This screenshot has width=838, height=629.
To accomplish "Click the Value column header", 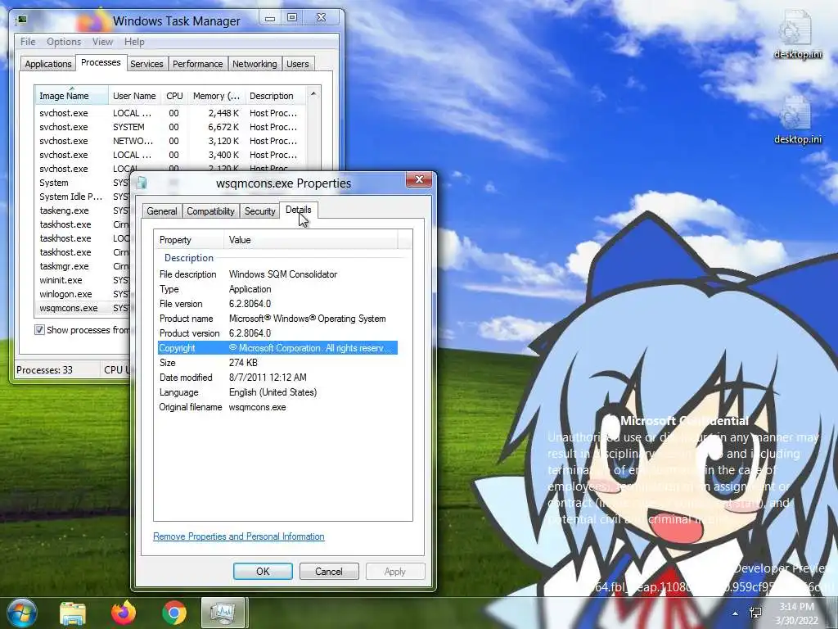I will click(310, 240).
